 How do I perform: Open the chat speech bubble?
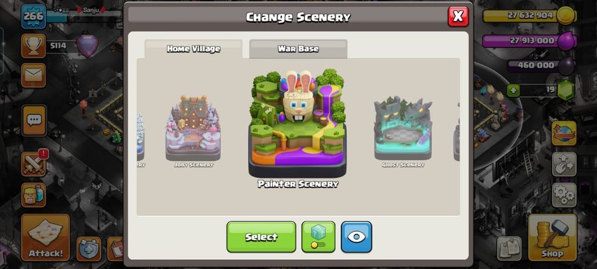[x=34, y=120]
